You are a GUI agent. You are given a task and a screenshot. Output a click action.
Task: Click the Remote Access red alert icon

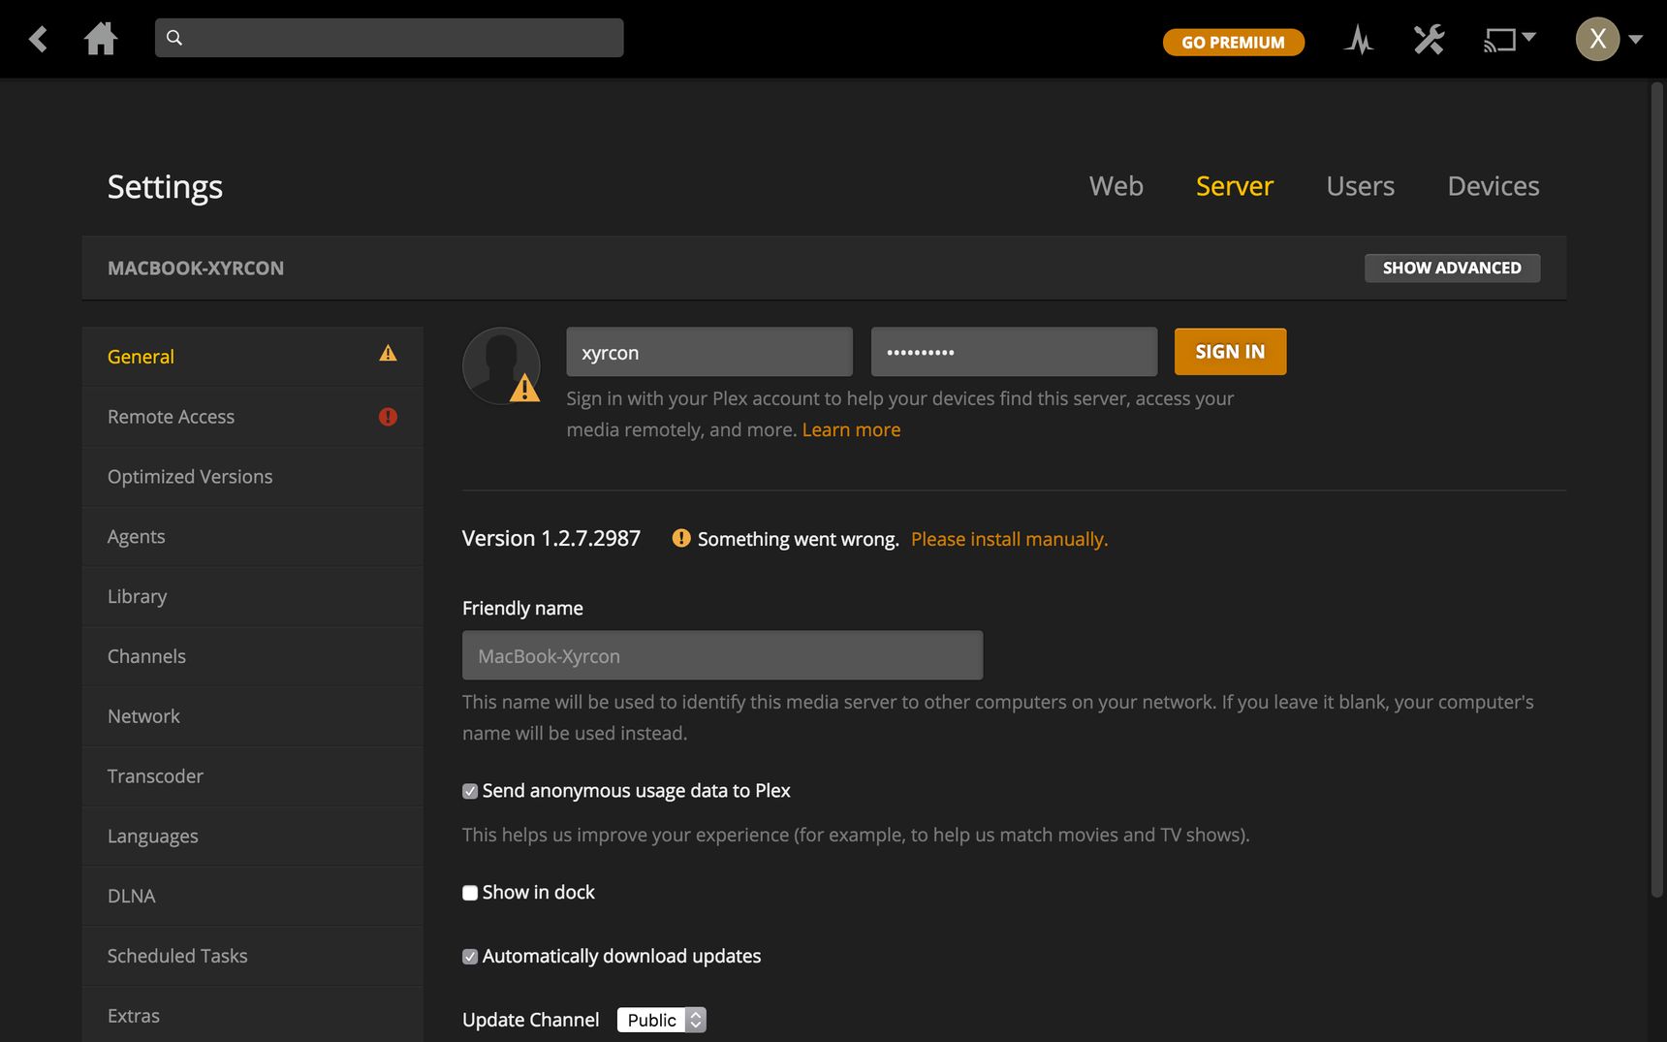(388, 417)
